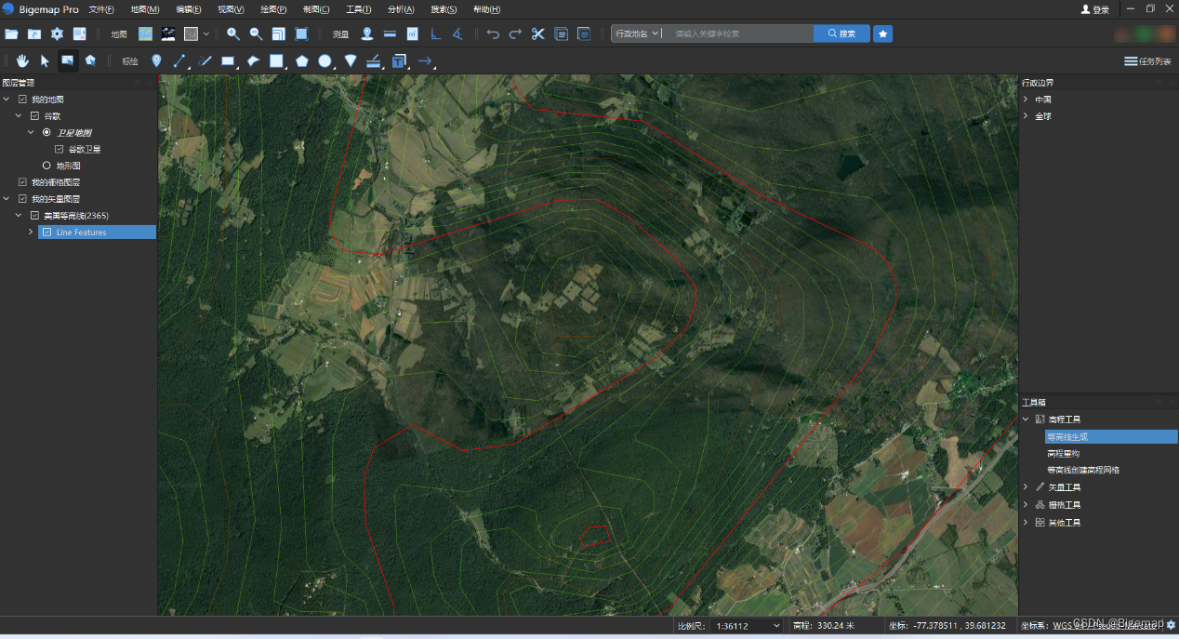Expand the 矢量工具 toolbox group
The image size is (1179, 639).
(x=1026, y=487)
